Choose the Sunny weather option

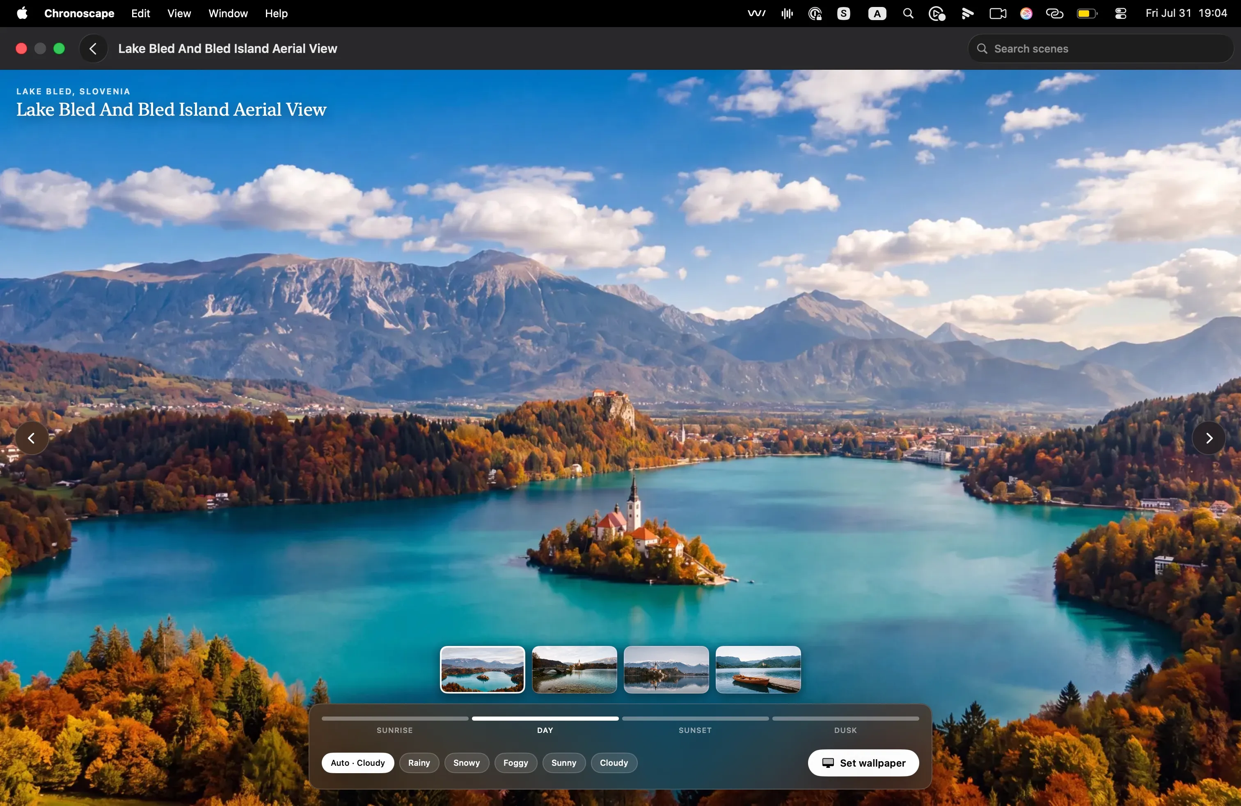(x=564, y=762)
